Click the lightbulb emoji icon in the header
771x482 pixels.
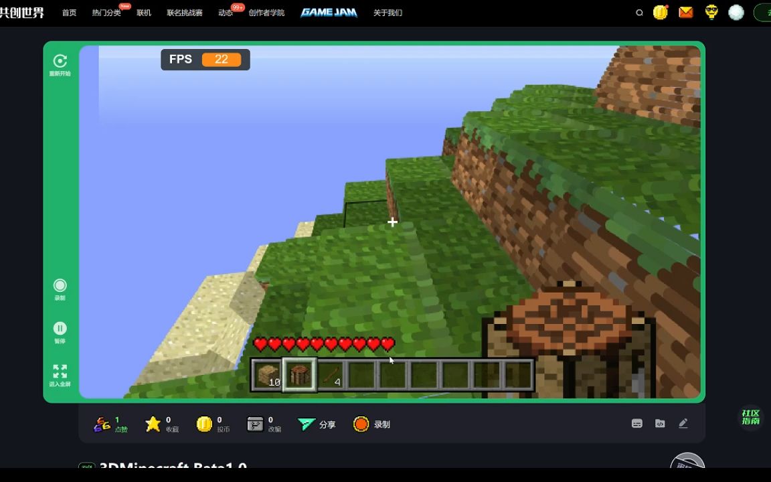tap(711, 12)
